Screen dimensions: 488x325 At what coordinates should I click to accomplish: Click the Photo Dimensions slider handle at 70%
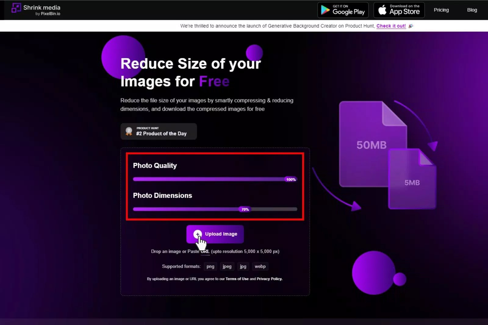(245, 209)
